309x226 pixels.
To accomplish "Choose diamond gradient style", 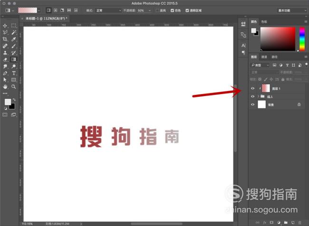I will (x=76, y=10).
